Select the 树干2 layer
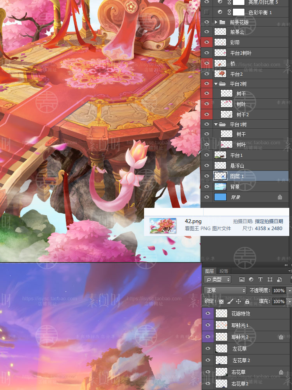The width and height of the screenshot is (292, 390). 245,114
